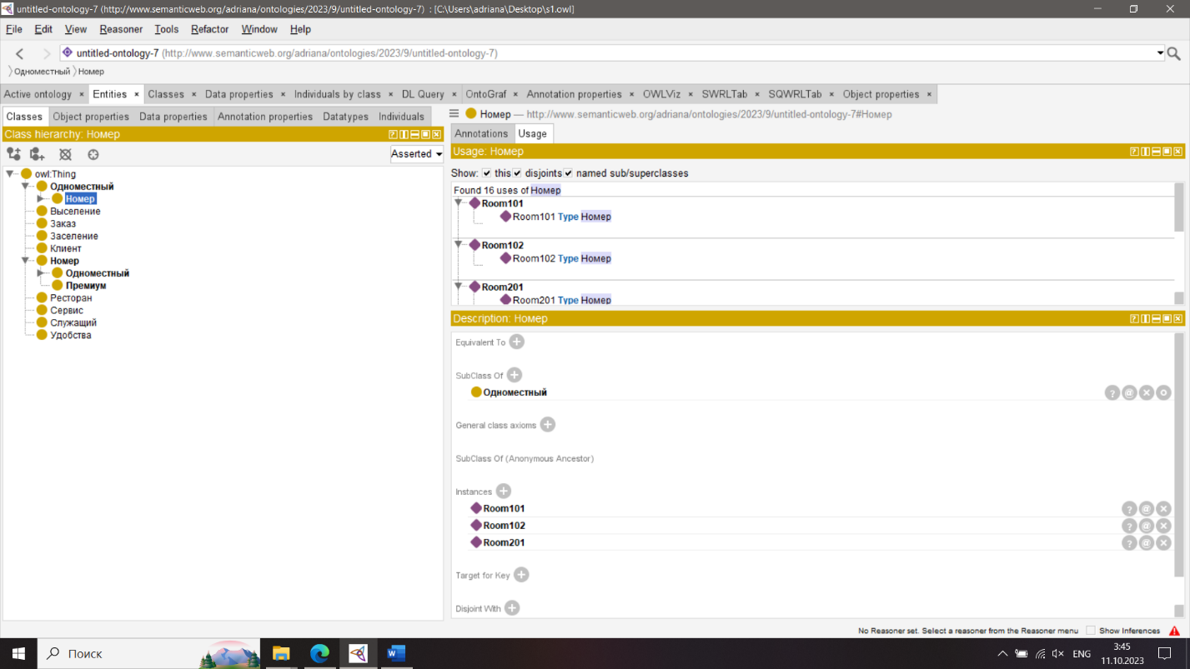The height and width of the screenshot is (669, 1190).
Task: Click the circular icon after the delete icon
Action: (x=93, y=154)
